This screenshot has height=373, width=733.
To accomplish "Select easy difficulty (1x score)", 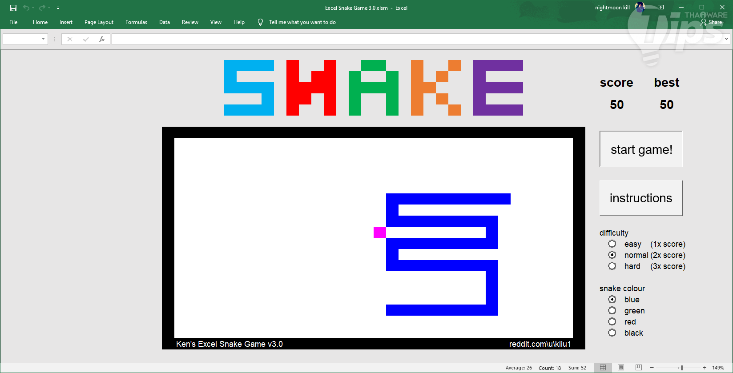I will tap(612, 244).
